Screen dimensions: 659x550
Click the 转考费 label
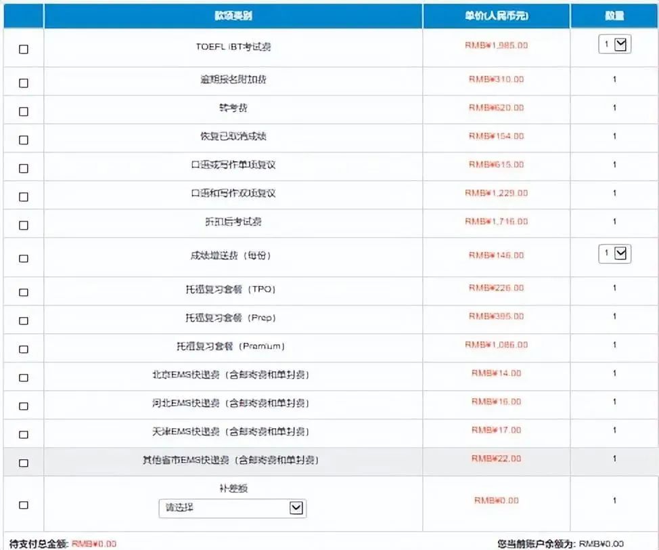233,108
